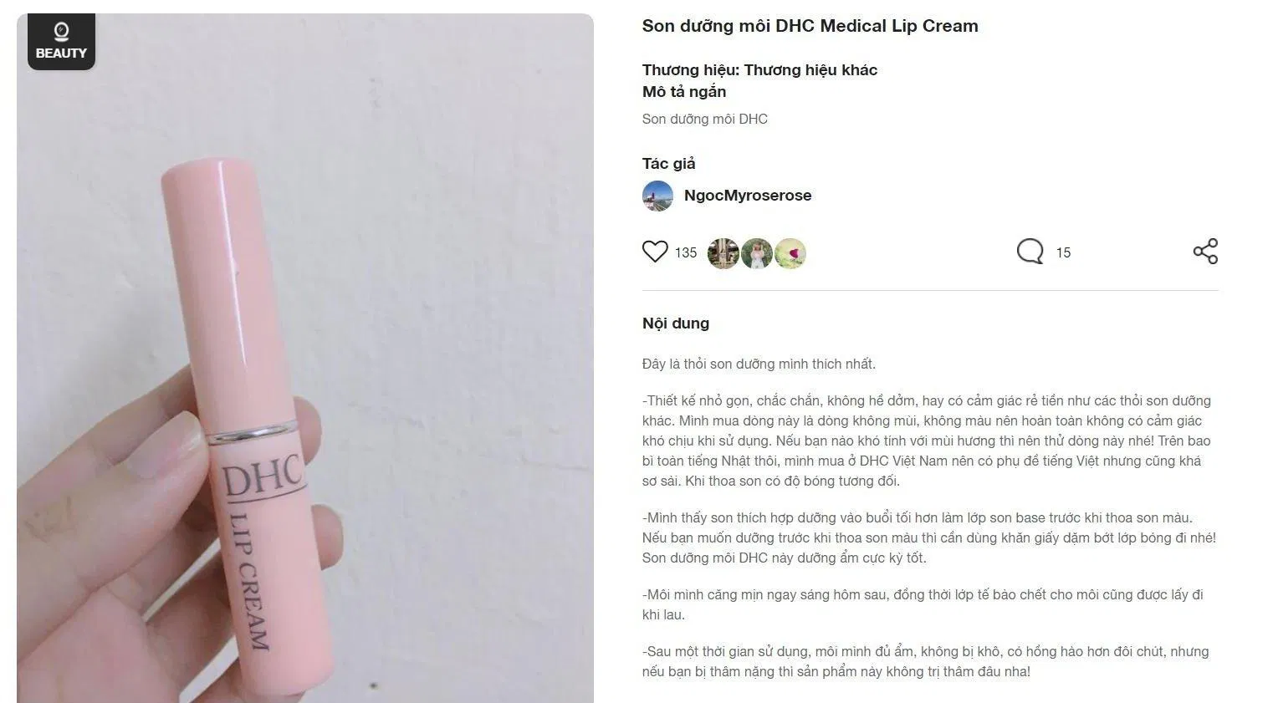Click the share icon
The image size is (1273, 703).
click(1205, 252)
